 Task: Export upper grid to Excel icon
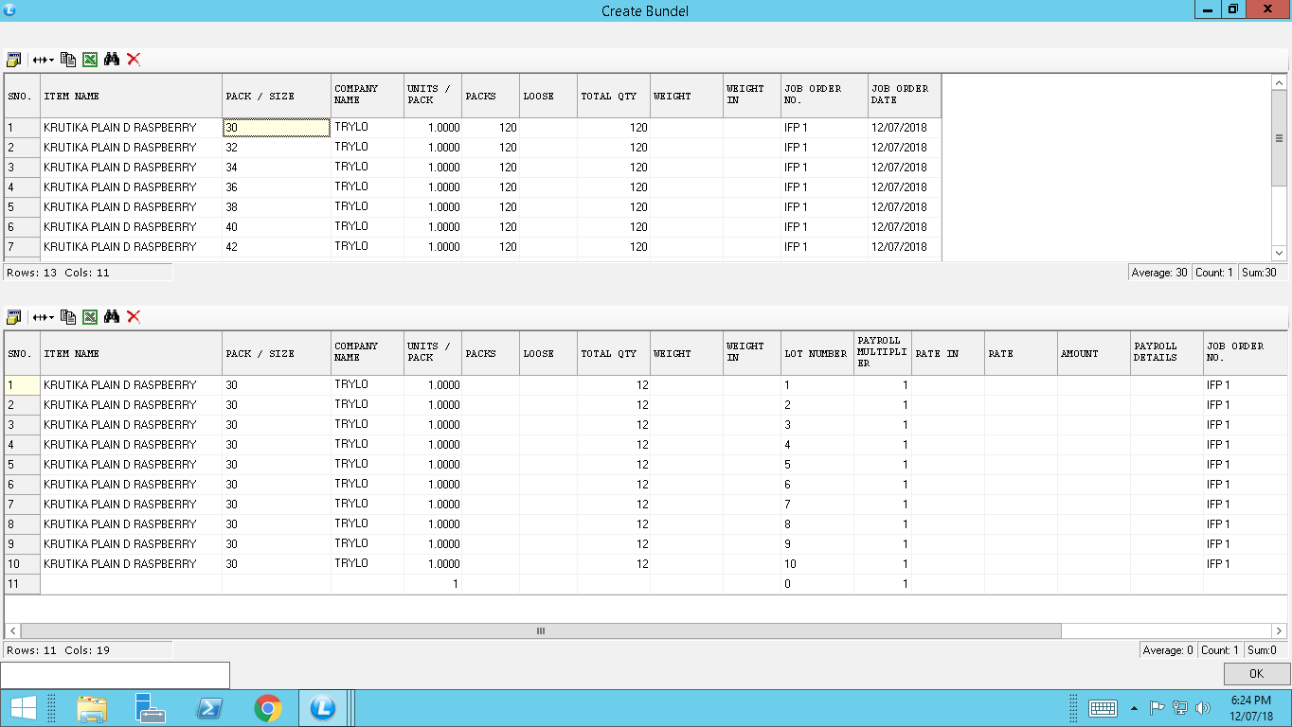[x=90, y=59]
